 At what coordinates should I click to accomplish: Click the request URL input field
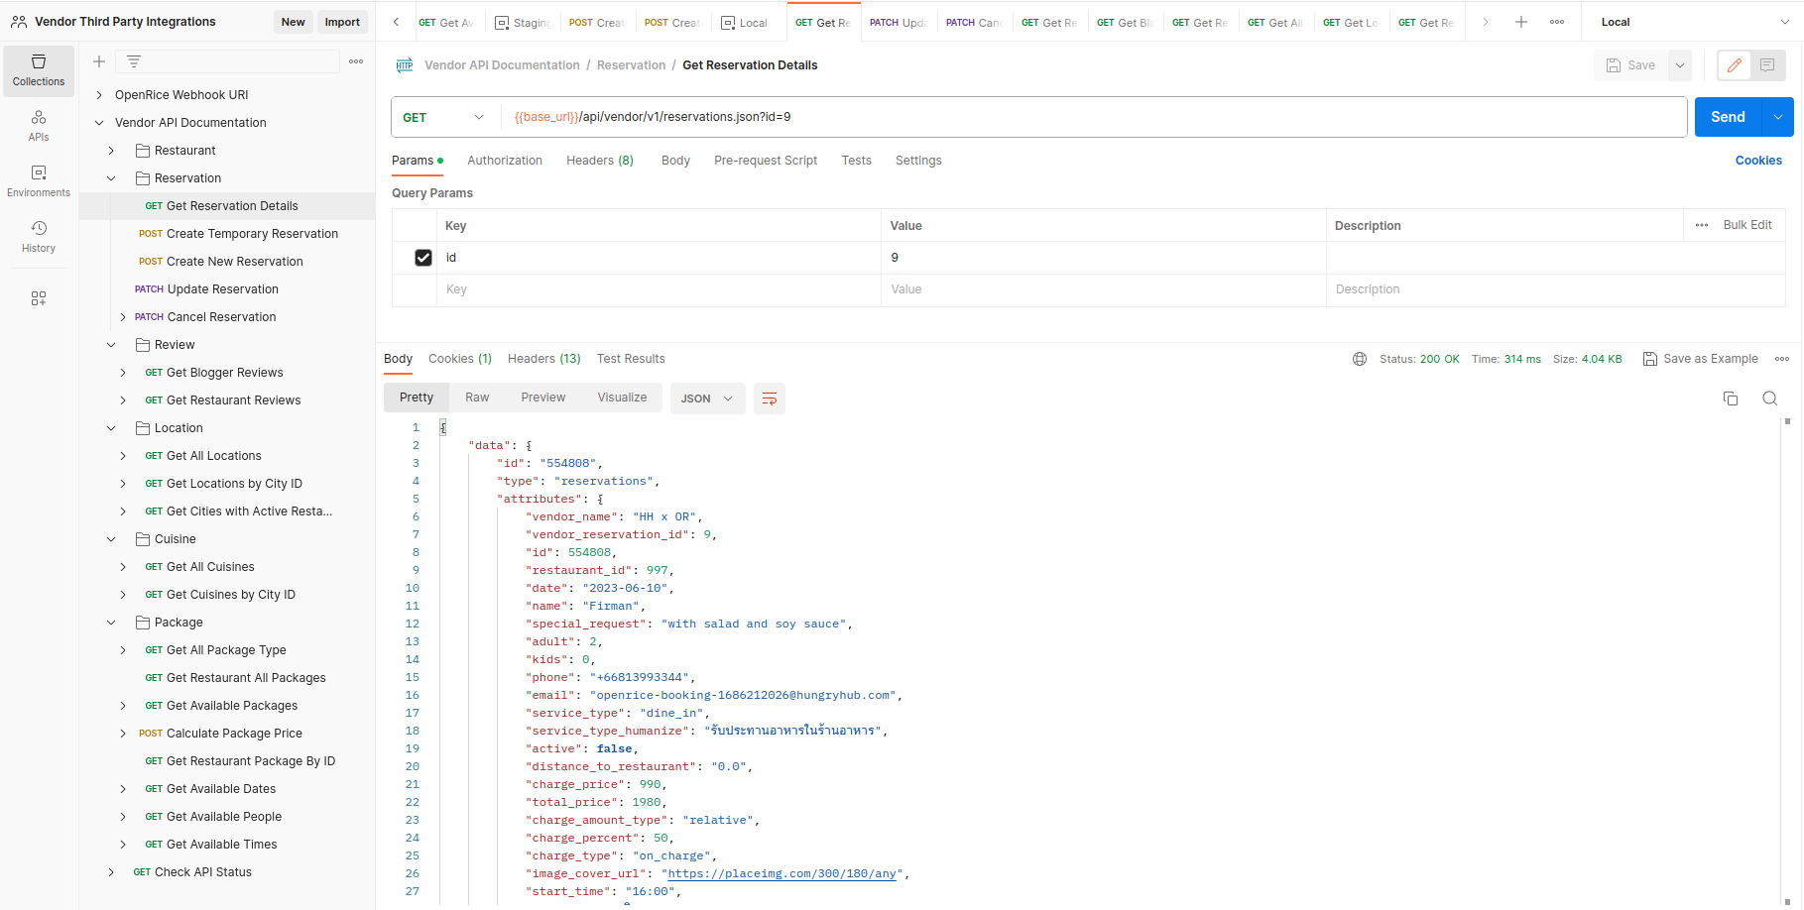[x=1091, y=117]
